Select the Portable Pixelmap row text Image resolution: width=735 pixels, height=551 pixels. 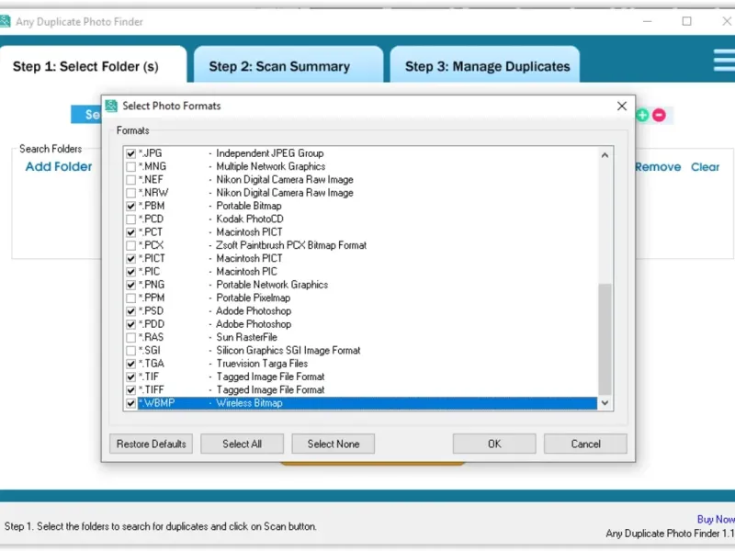[x=254, y=298]
